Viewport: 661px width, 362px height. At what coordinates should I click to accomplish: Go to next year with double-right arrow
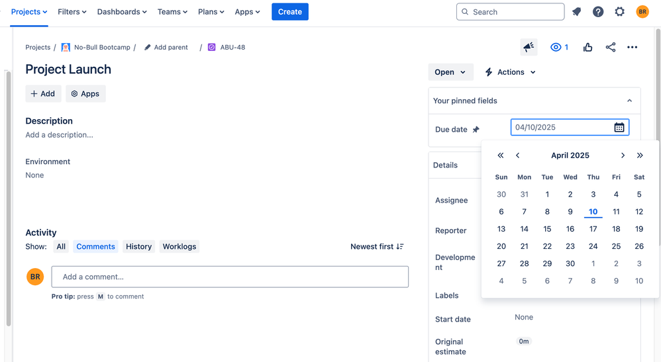coord(640,156)
